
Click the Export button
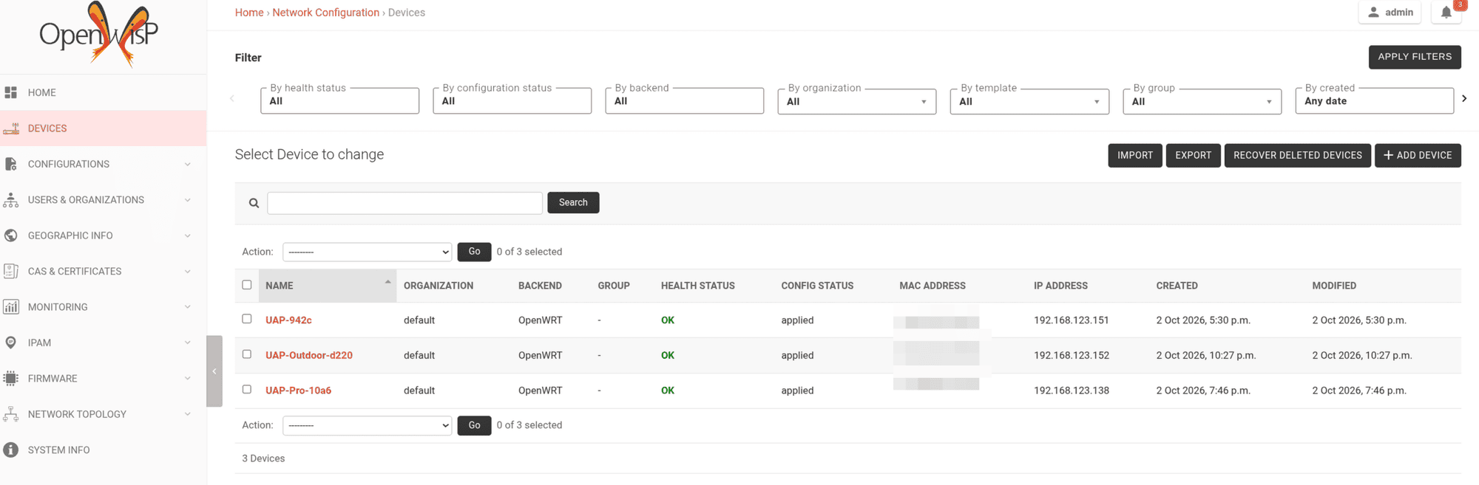coord(1193,155)
